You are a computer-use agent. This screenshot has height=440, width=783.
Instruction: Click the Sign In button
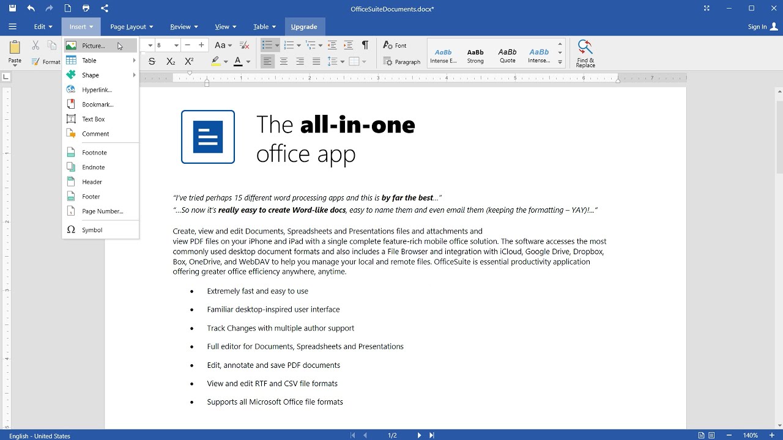[763, 27]
